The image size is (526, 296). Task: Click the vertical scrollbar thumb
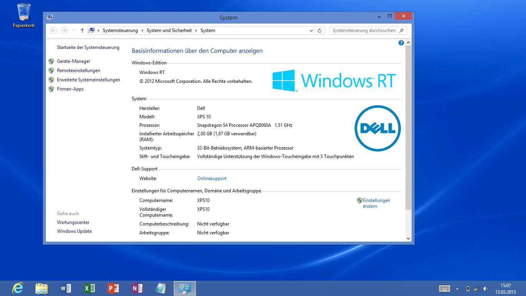(x=408, y=127)
